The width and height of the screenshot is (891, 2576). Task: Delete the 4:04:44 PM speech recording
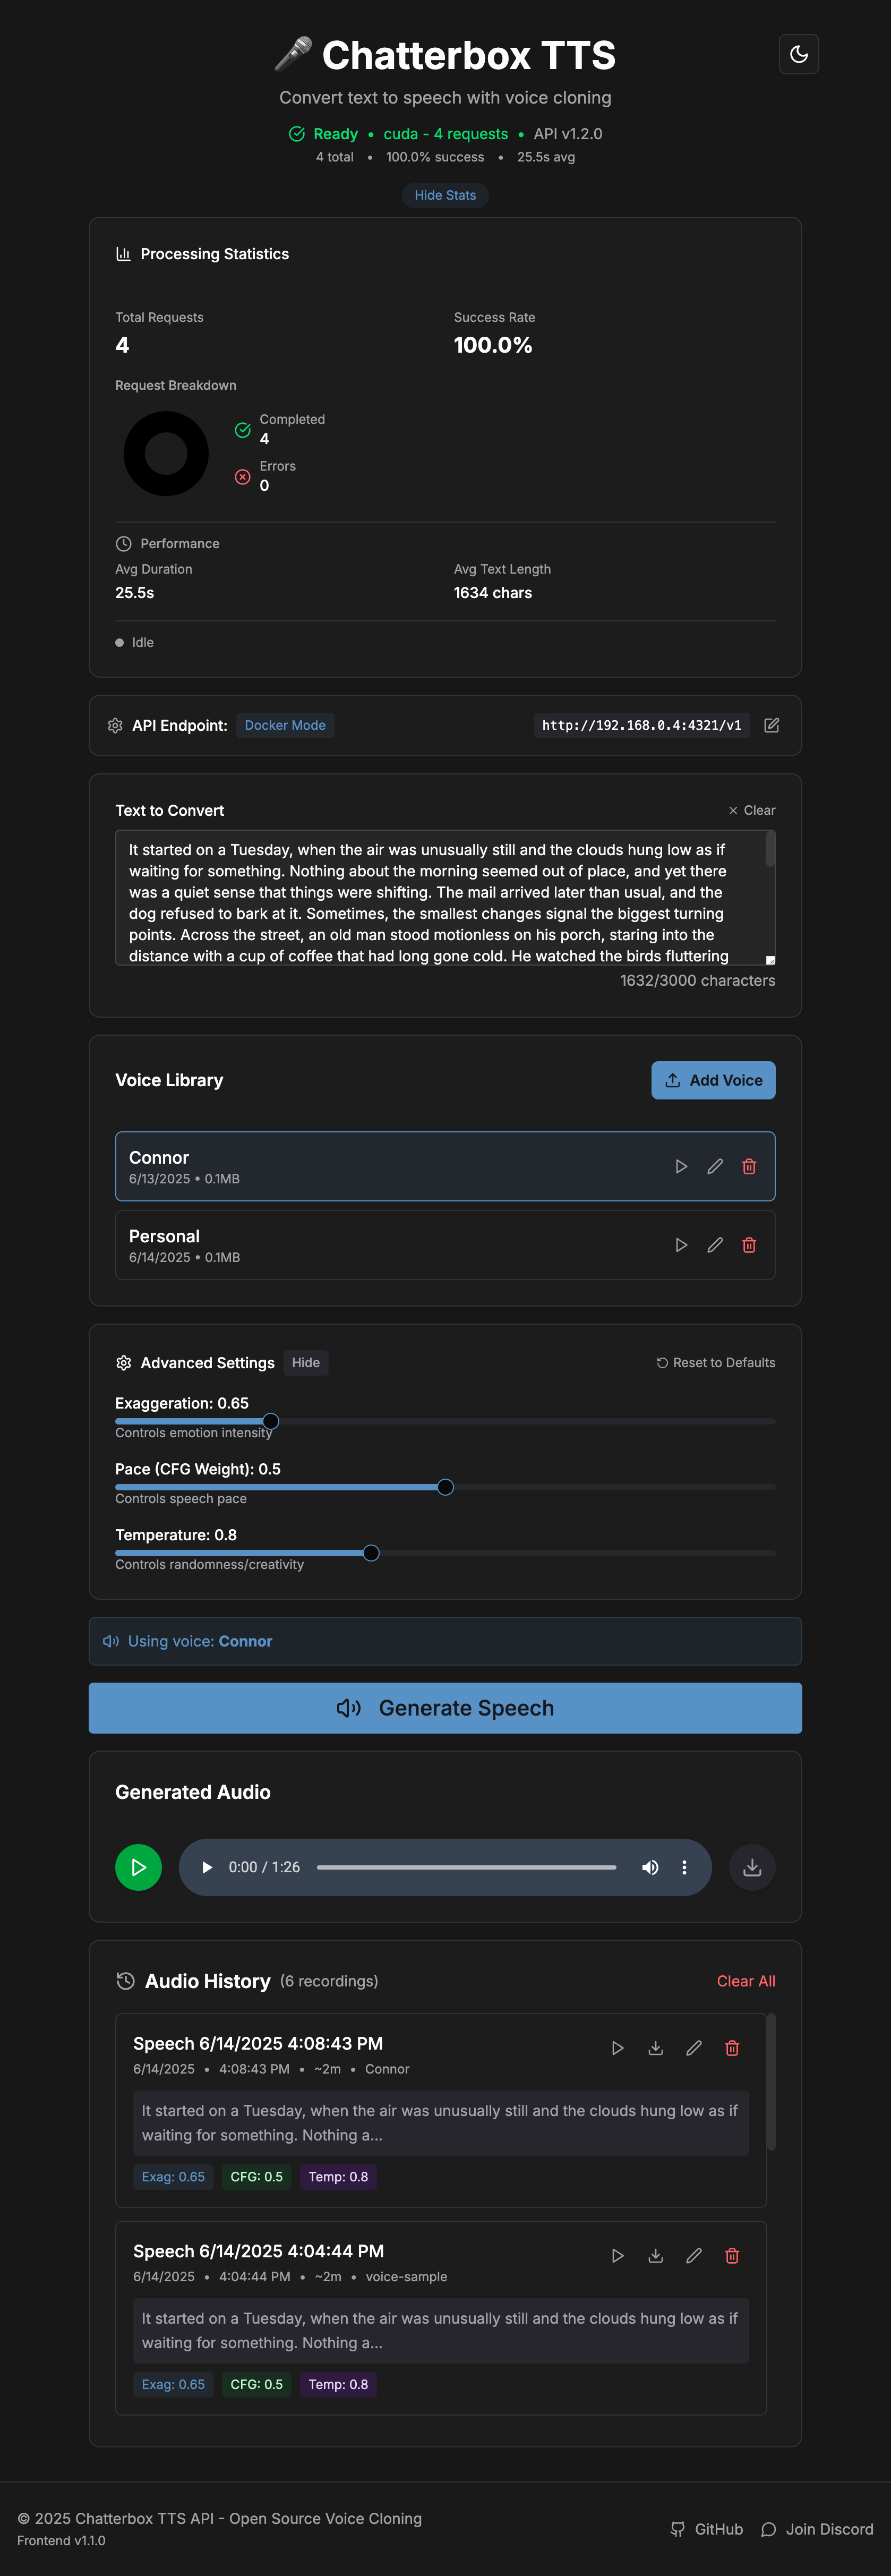tap(731, 2255)
